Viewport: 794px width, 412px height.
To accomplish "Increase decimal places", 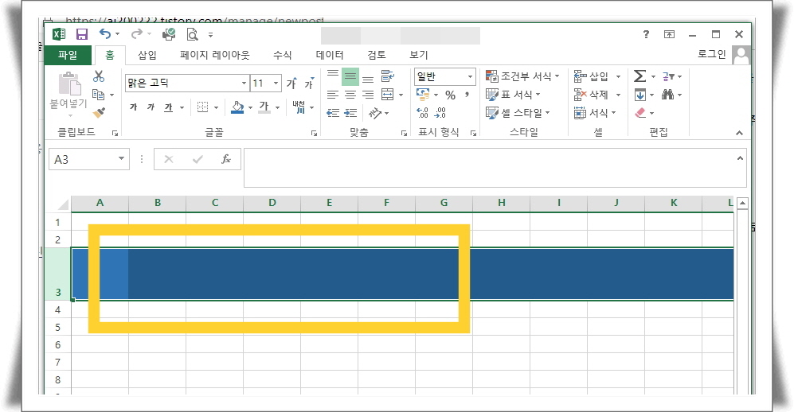I will point(422,112).
